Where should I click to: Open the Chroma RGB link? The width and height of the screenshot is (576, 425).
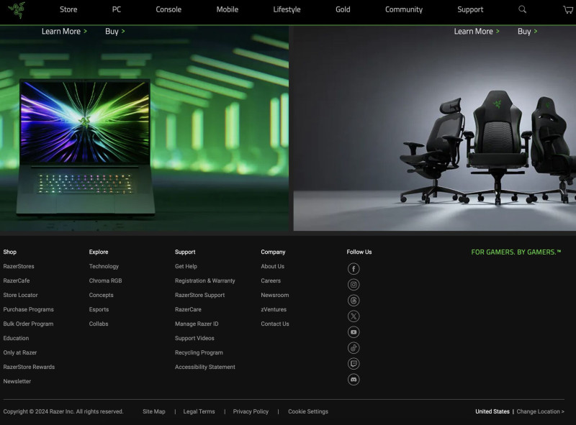tap(105, 280)
